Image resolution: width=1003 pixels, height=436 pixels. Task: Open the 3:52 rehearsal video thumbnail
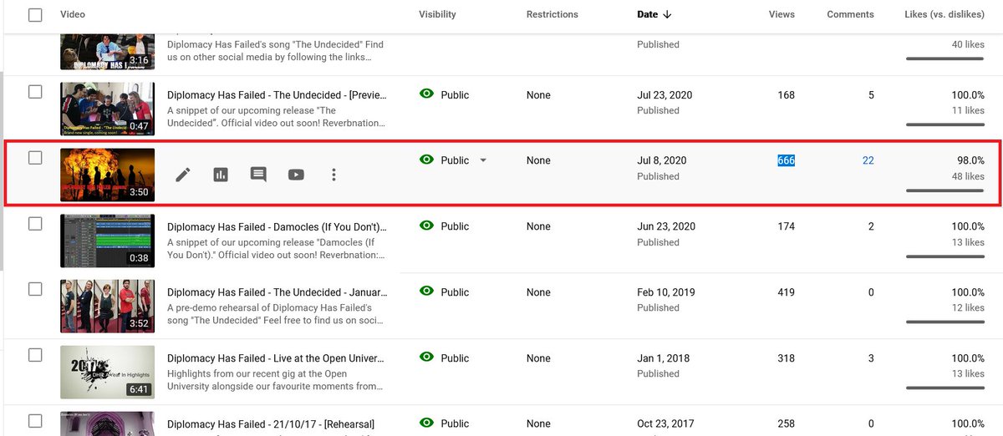tap(107, 306)
